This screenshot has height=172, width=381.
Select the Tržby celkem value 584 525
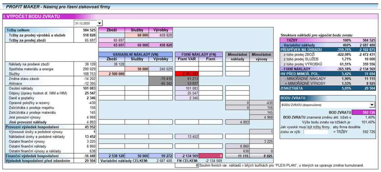(89, 30)
